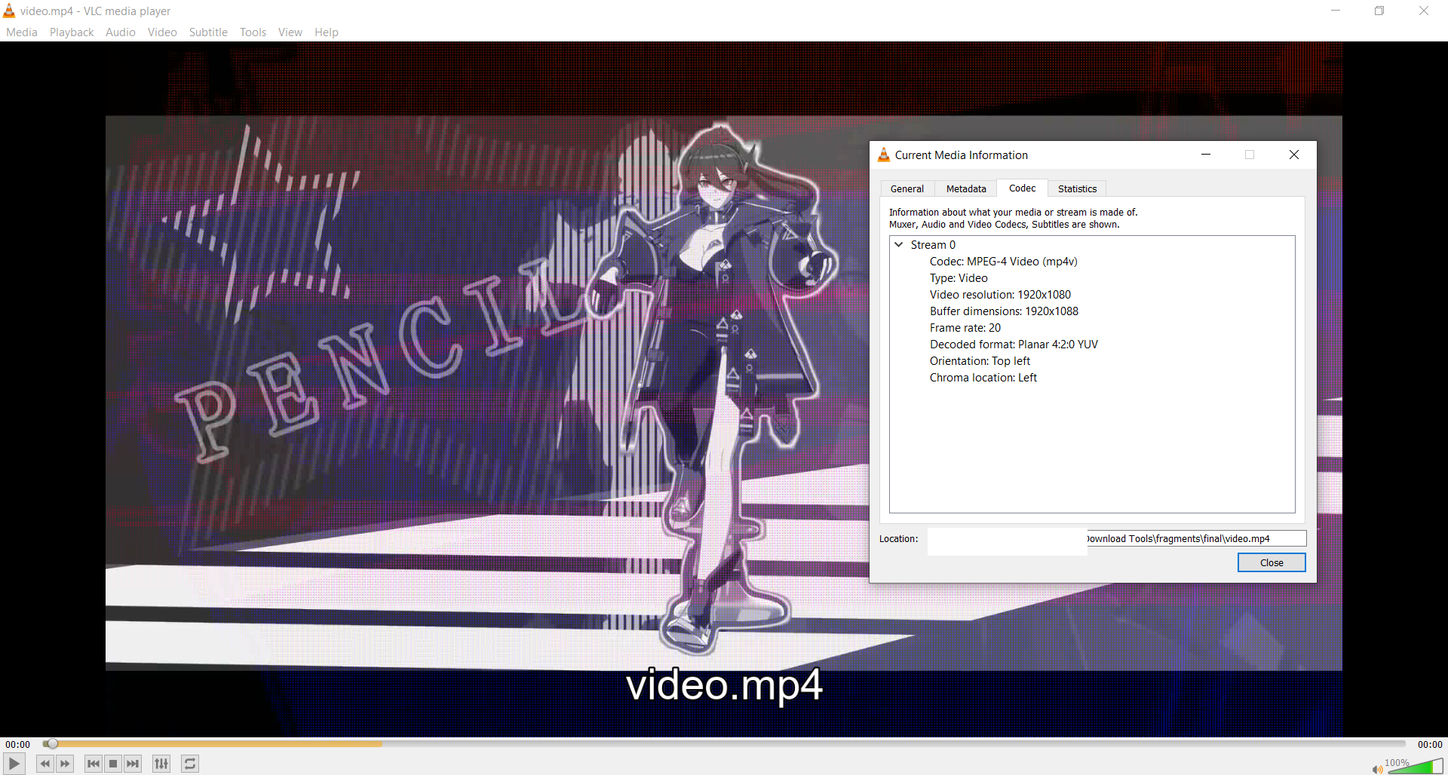The height and width of the screenshot is (775, 1448).
Task: Open the Help menu
Action: [x=327, y=32]
